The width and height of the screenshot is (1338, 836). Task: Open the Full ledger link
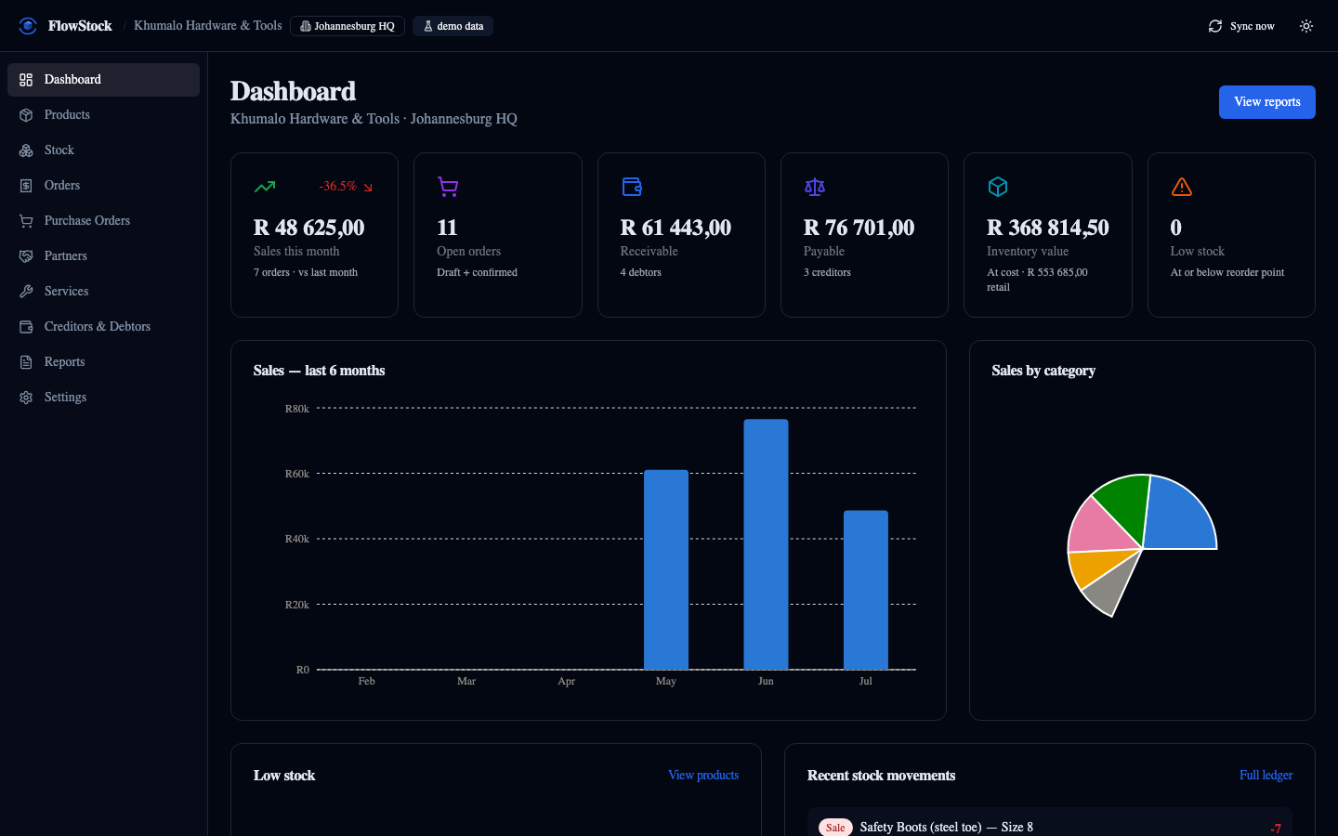click(x=1266, y=776)
